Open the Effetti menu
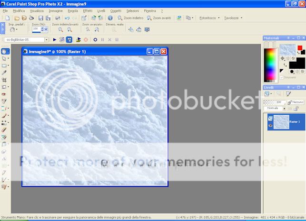The image size is (306, 221). [88, 11]
